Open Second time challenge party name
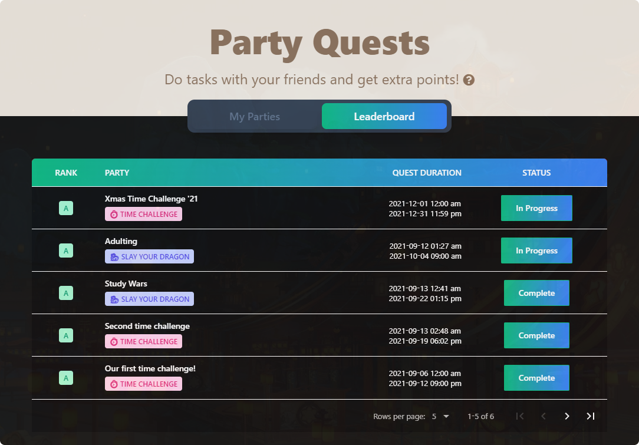The width and height of the screenshot is (639, 445). pos(147,326)
